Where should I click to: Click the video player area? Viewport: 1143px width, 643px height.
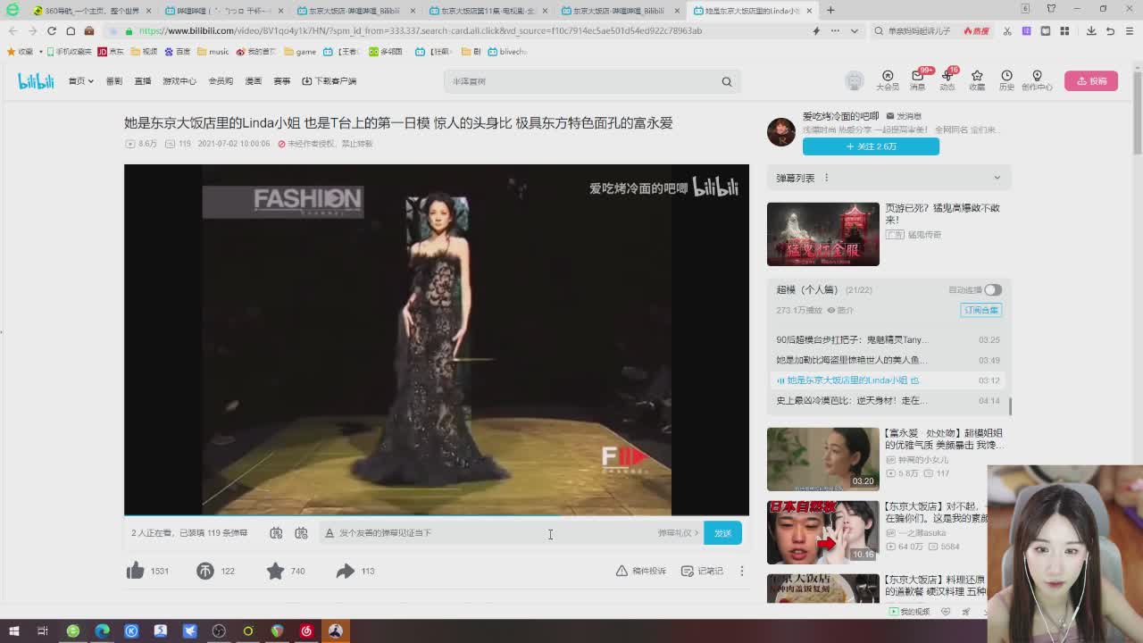(x=437, y=339)
